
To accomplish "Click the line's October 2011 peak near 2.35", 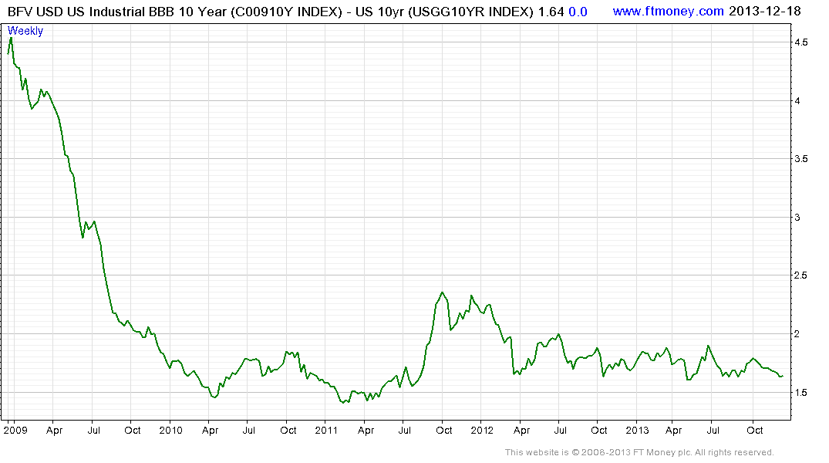I will (x=442, y=292).
